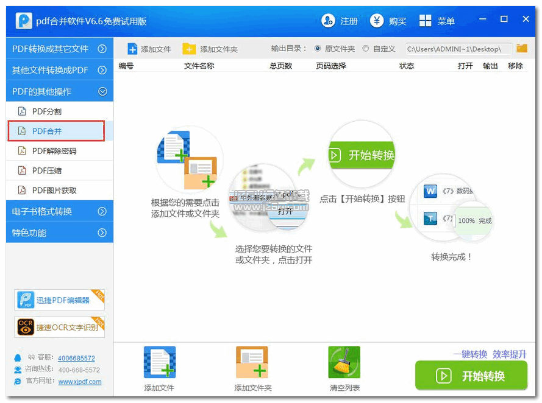
Task: Collapse the PDF的其他操作 section arrow
Action: 102,91
